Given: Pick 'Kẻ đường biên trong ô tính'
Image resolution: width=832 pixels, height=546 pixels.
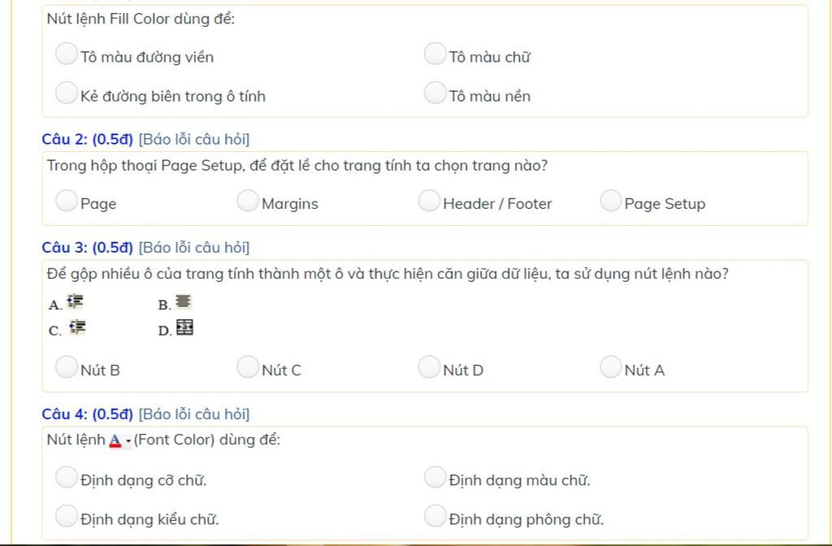Looking at the screenshot, I should pos(67,93).
